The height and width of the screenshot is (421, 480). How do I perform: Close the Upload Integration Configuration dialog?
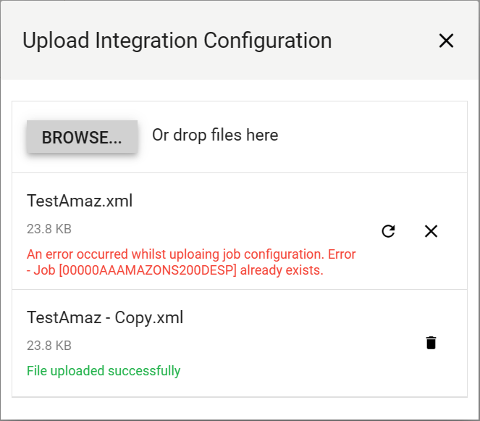(446, 41)
